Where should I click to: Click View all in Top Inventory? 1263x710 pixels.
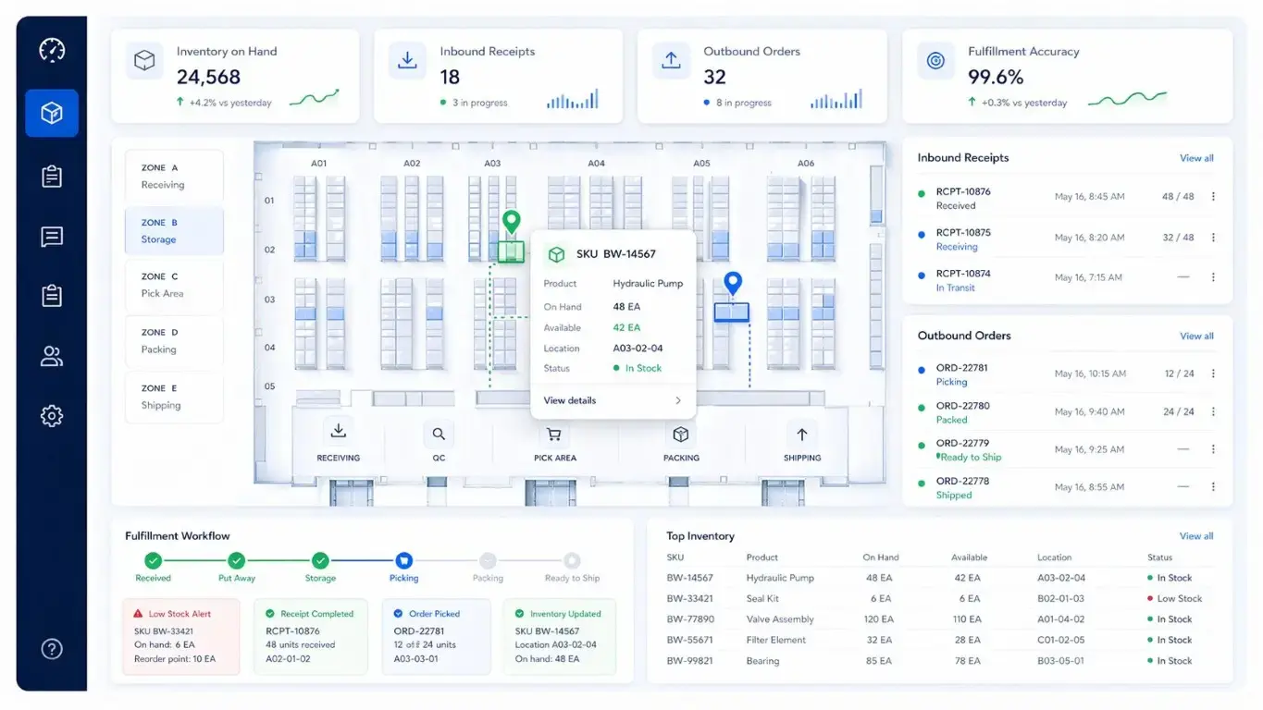(x=1195, y=536)
